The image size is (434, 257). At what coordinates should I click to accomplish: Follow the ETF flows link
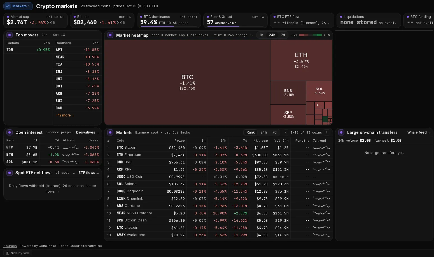88,173
